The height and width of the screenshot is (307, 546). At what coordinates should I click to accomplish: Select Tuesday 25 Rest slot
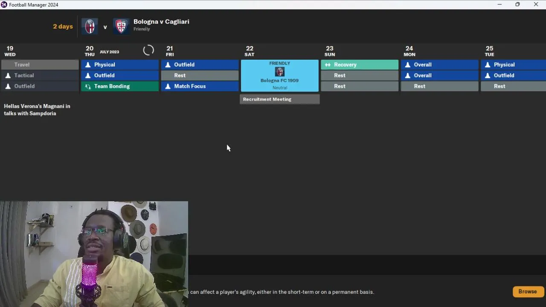pyautogui.click(x=513, y=86)
